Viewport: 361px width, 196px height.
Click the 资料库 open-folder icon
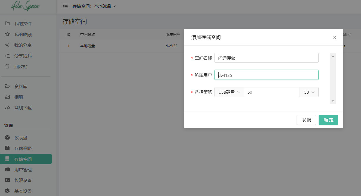tap(8, 86)
